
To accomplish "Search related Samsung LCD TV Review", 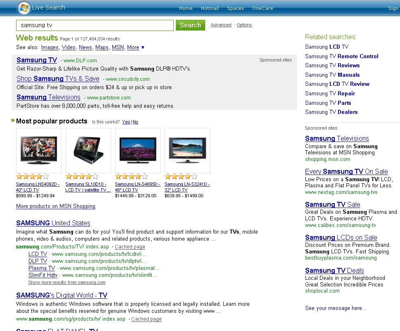I will coord(337,84).
